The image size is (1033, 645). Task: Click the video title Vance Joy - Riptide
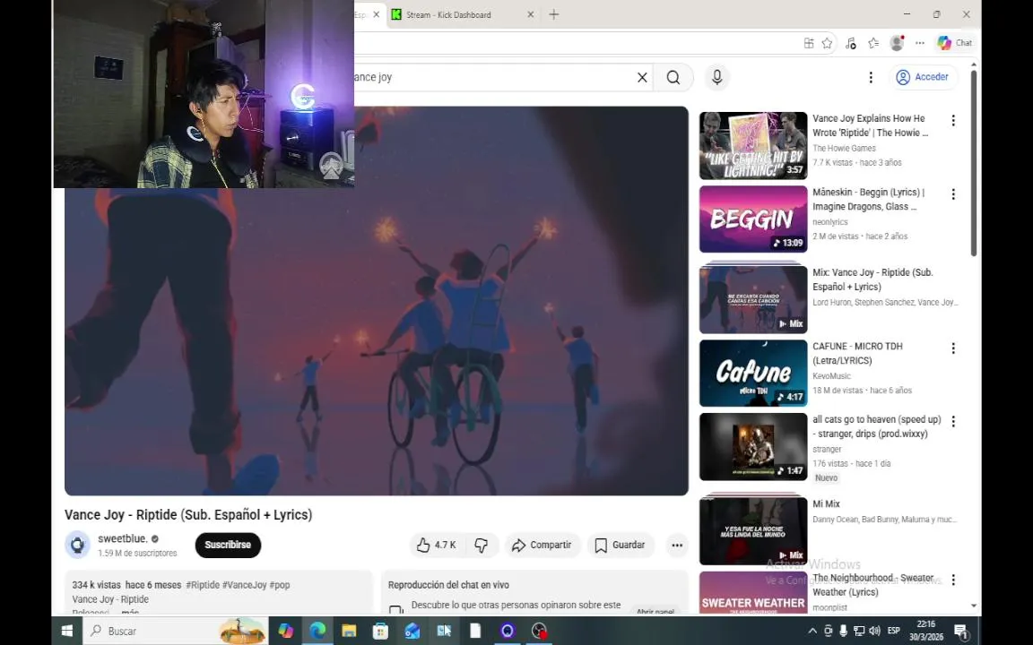pyautogui.click(x=188, y=515)
